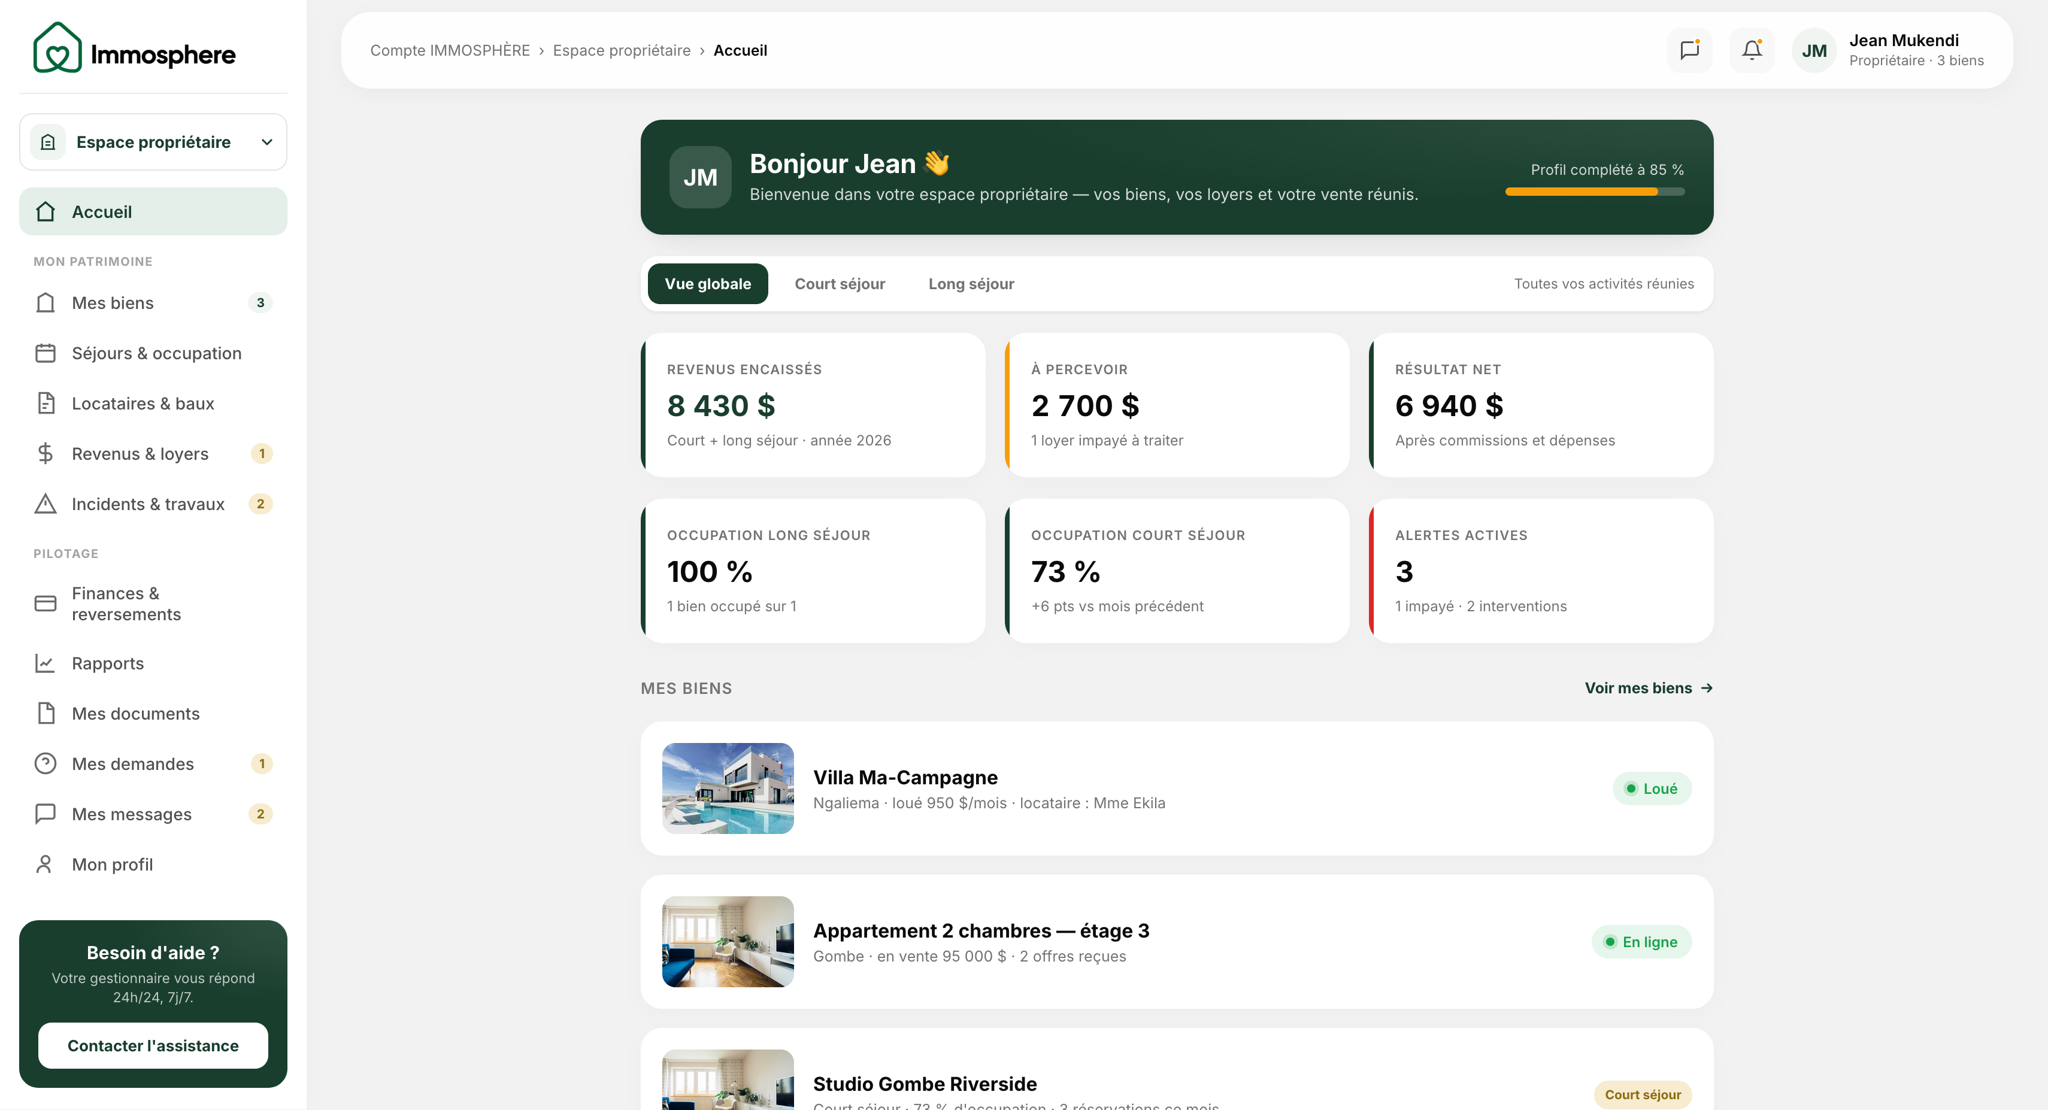The image size is (2048, 1110).
Task: Click the building icon in Espace propriétaire selector
Action: click(x=48, y=142)
